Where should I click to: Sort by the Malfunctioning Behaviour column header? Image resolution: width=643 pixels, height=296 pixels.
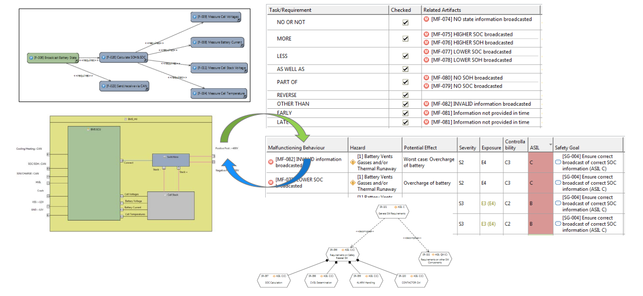(306, 145)
